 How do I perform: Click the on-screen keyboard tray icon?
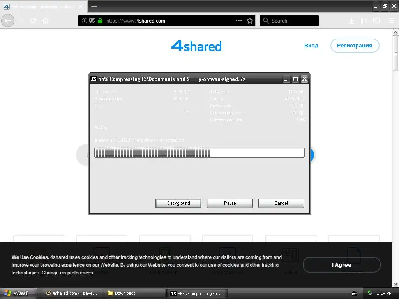click(355, 294)
